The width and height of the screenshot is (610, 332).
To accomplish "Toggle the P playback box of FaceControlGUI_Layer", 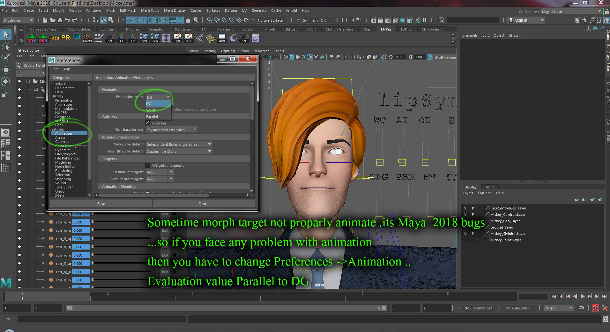I will pos(473,208).
